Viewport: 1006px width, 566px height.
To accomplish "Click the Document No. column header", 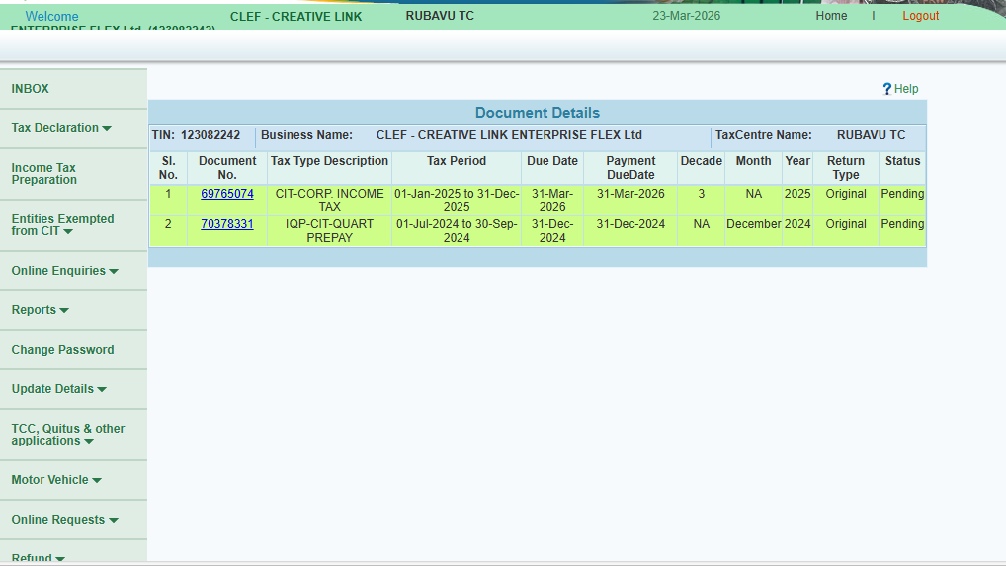I will click(227, 168).
